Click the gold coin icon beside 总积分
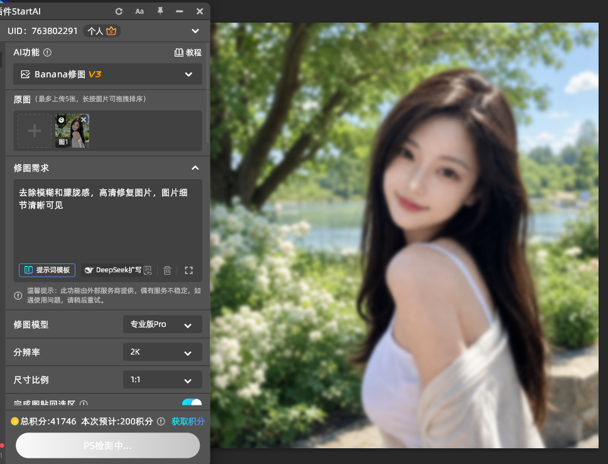 [14, 421]
